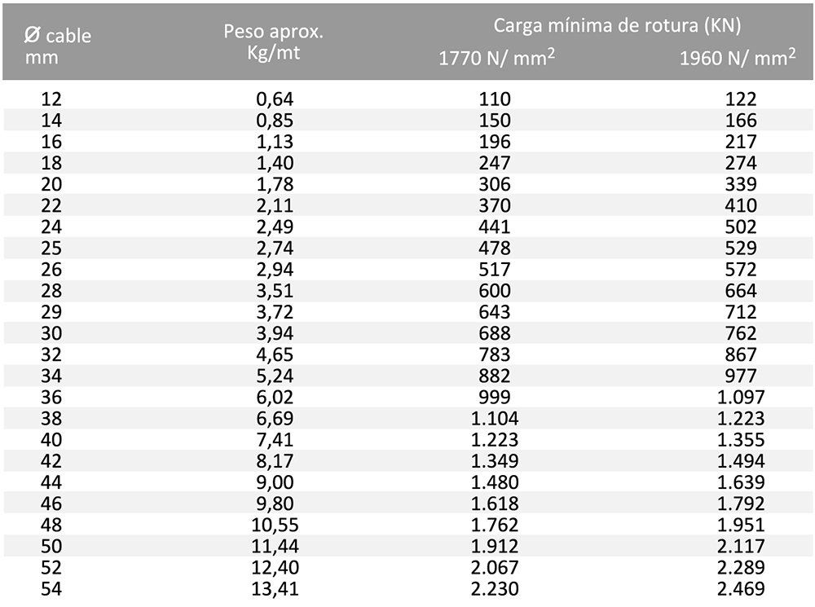Select the load value 1.762
This screenshot has width=815, height=607.
(x=495, y=525)
